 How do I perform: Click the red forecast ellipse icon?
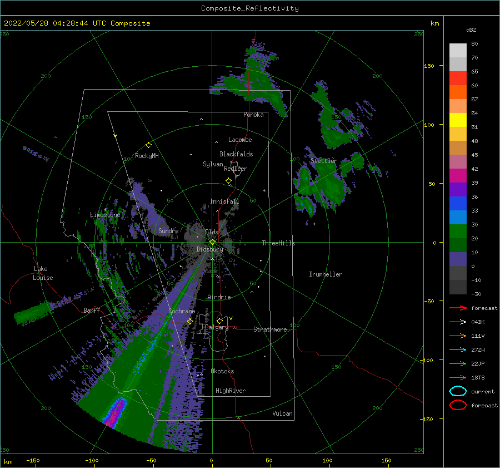[x=458, y=405]
